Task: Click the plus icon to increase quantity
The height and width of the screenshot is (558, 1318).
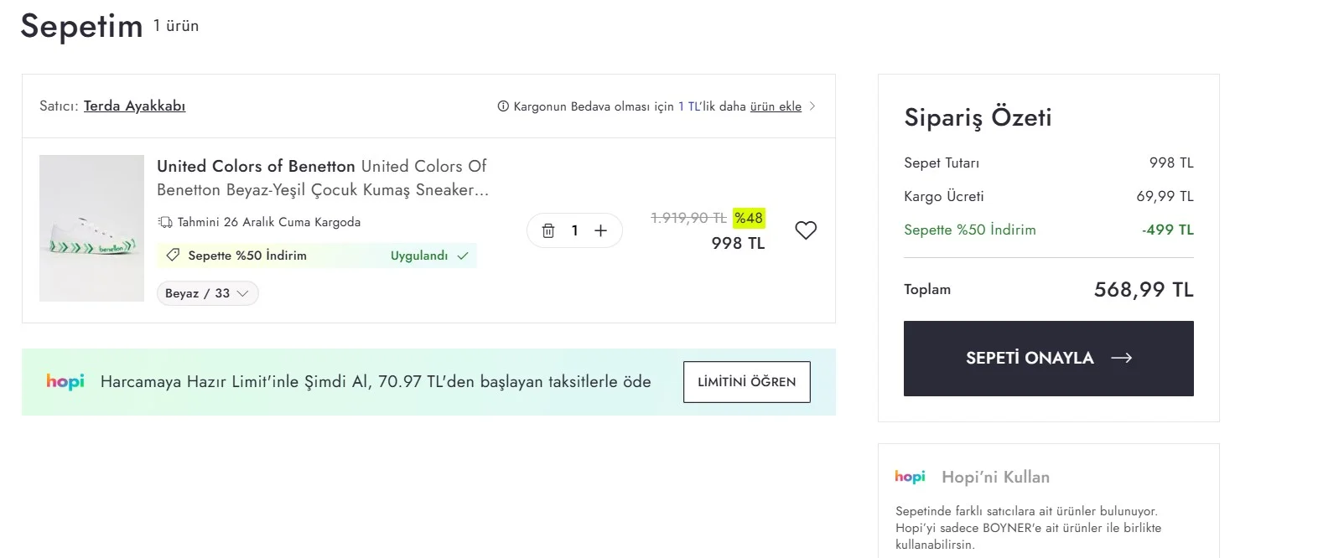Action: [600, 230]
